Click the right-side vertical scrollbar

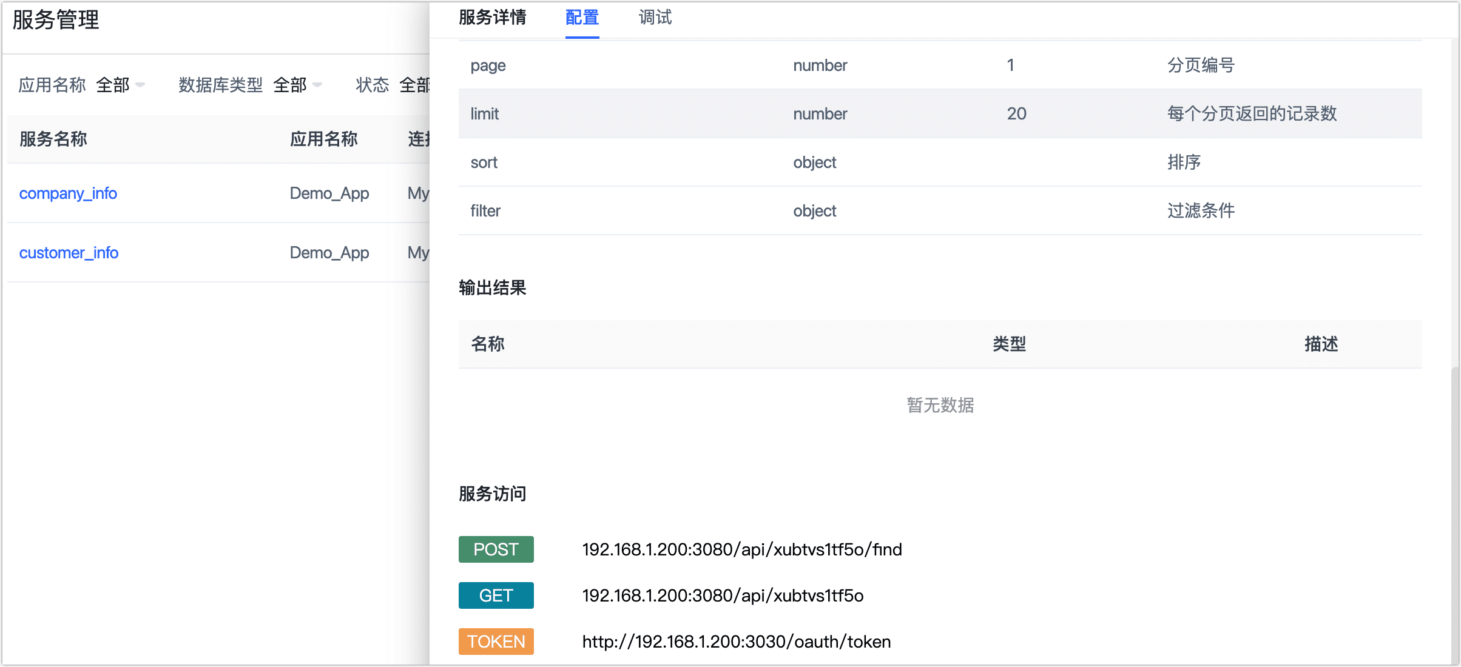tap(1455, 515)
